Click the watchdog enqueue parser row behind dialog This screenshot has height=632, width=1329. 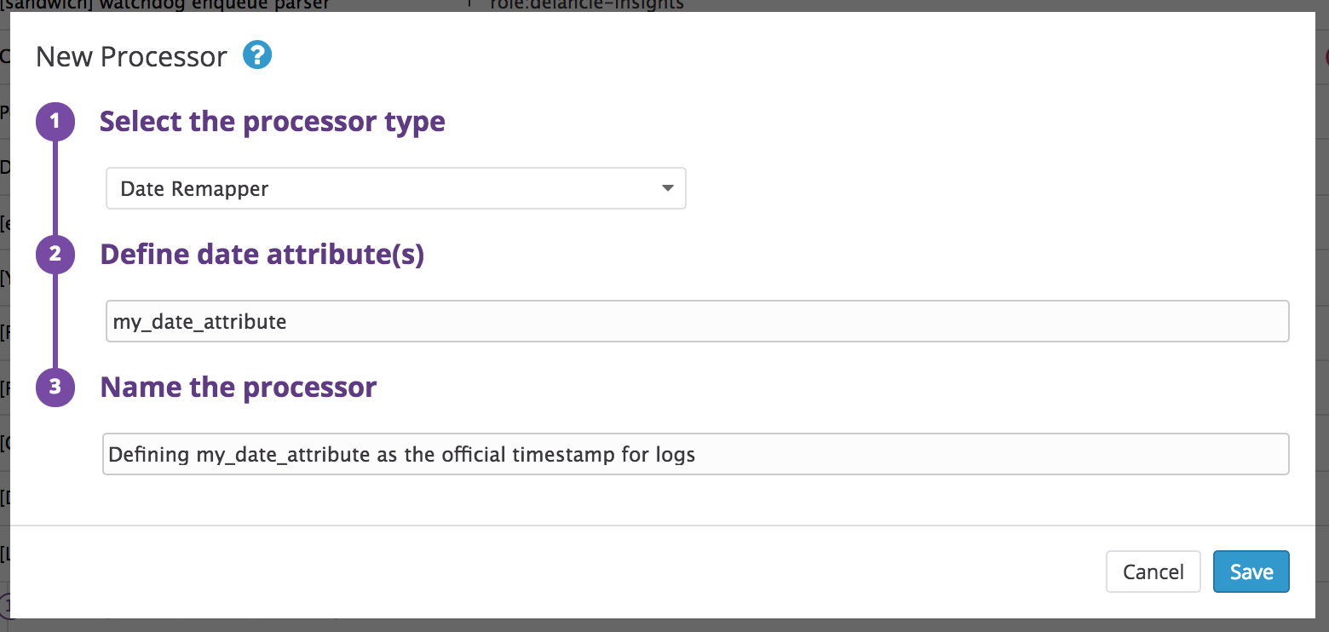click(170, 5)
